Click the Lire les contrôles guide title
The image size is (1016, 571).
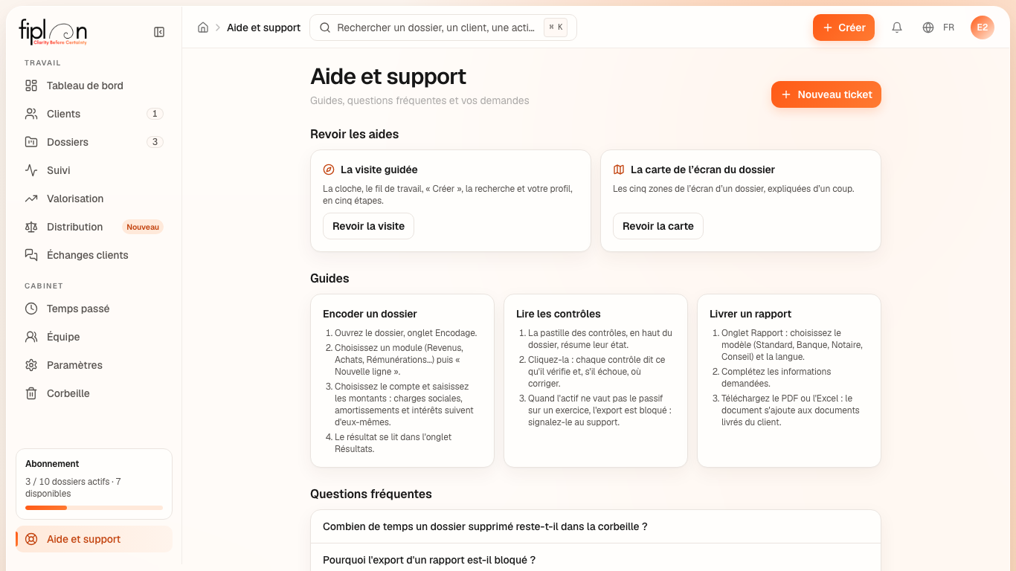pos(559,314)
